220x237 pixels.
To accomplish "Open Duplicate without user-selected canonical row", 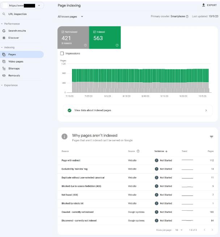I will point(137,177).
